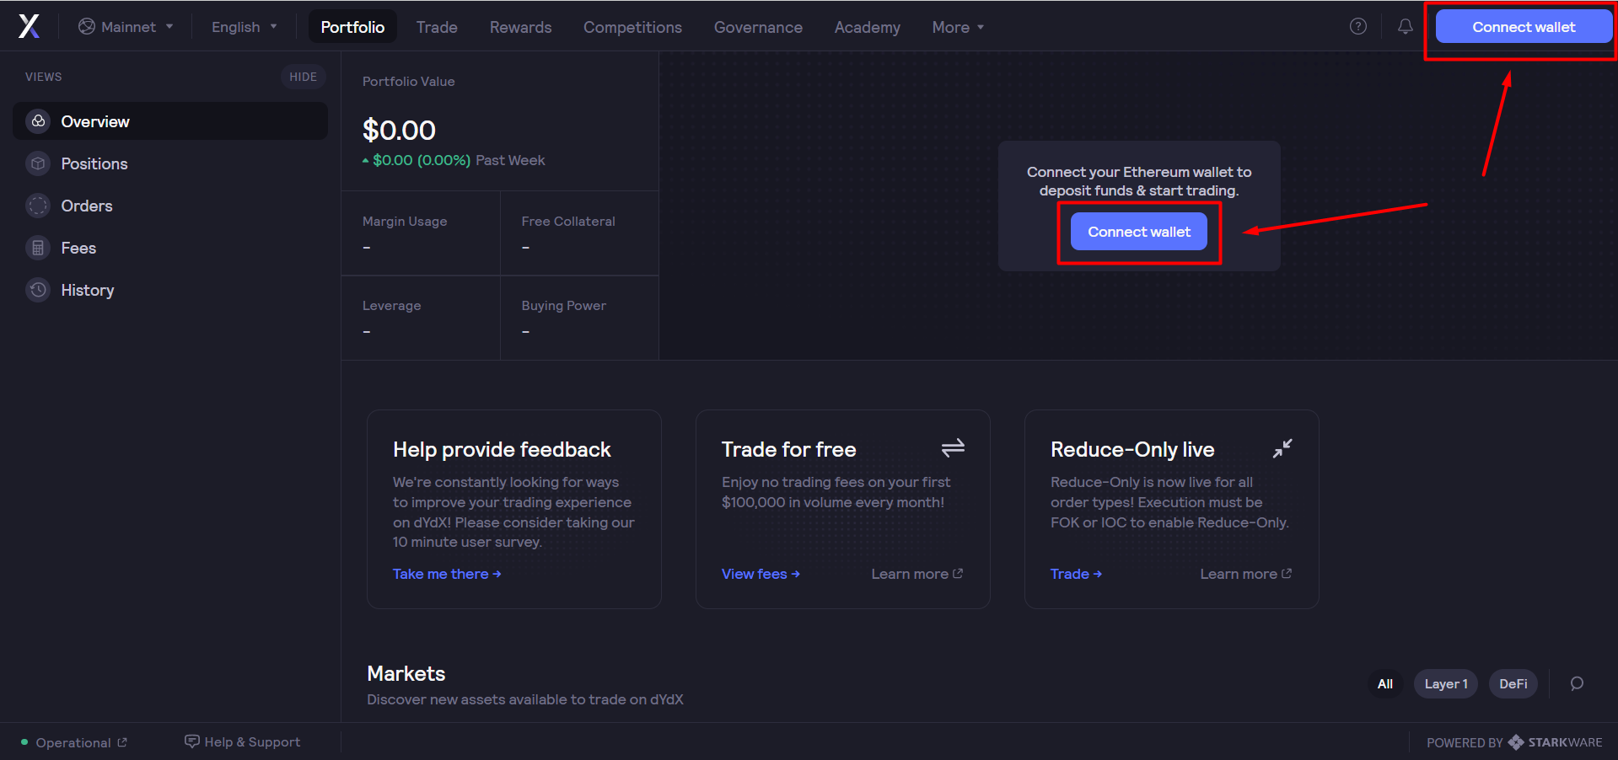Expand the More menu
The width and height of the screenshot is (1618, 760).
(958, 27)
